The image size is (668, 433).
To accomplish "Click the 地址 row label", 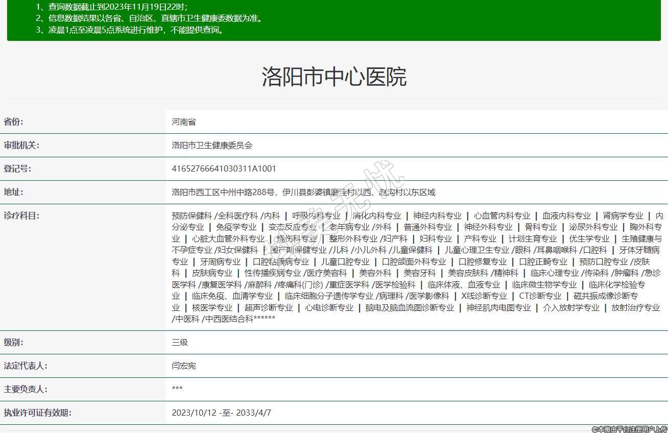I will [x=14, y=192].
